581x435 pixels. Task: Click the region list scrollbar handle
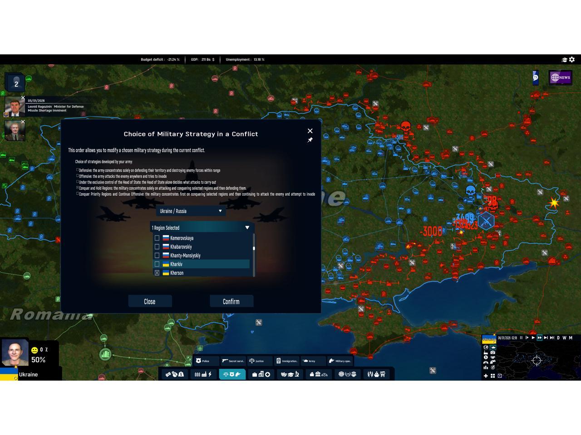point(254,248)
